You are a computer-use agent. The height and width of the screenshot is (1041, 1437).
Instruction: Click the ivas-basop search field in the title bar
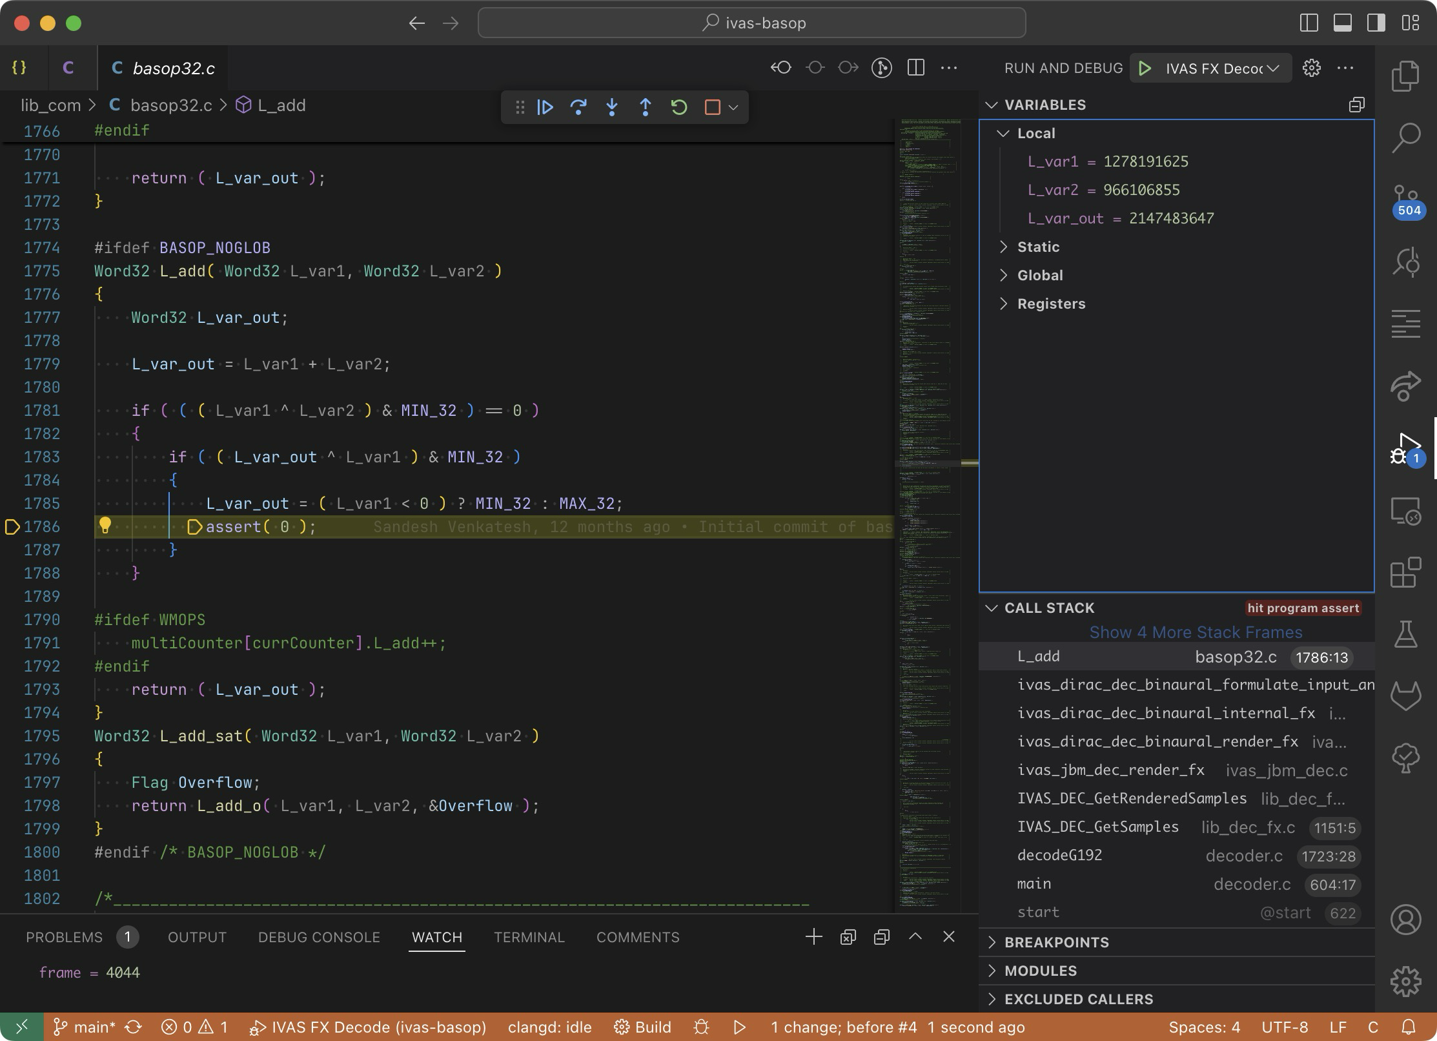751,23
